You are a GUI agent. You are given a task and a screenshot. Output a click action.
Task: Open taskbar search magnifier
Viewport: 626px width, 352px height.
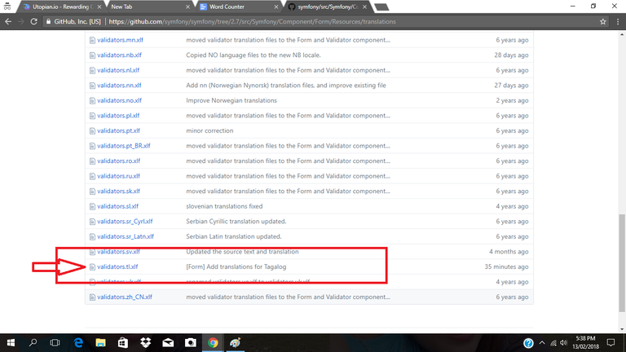point(33,343)
